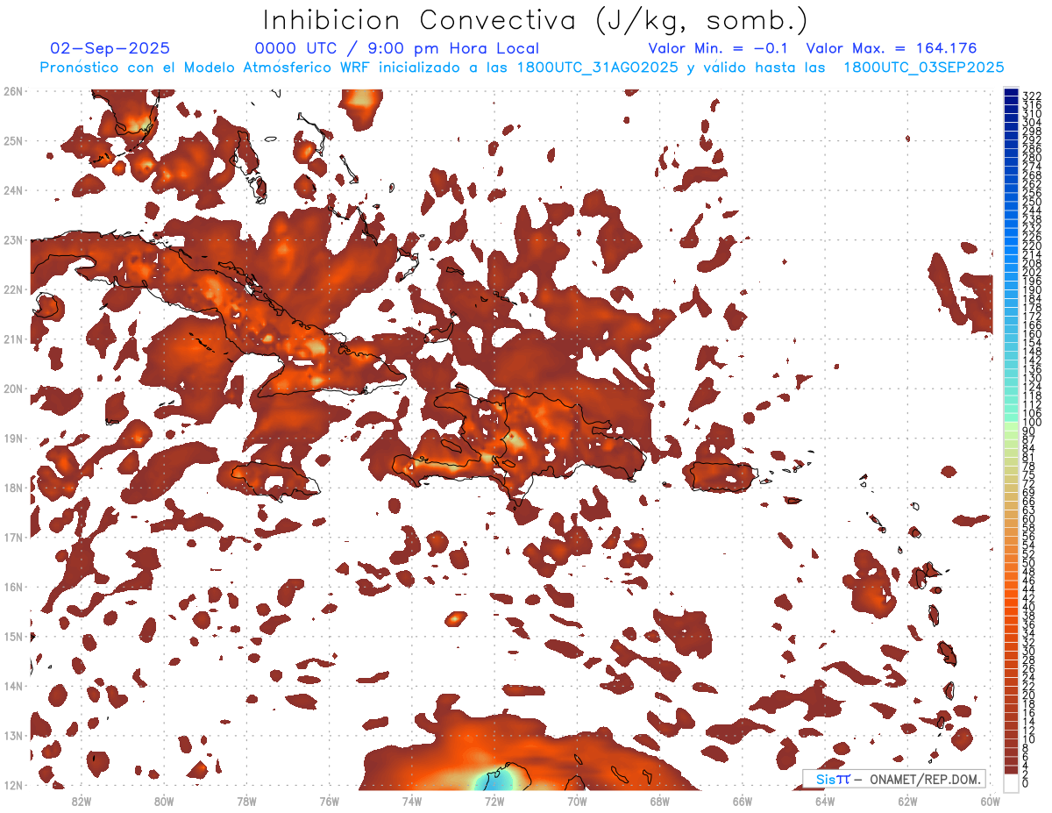Click the latitude label '26N'
The width and height of the screenshot is (1052, 813).
tap(12, 90)
